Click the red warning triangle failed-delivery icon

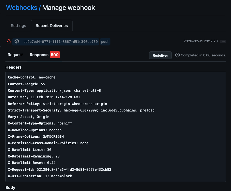(9, 41)
